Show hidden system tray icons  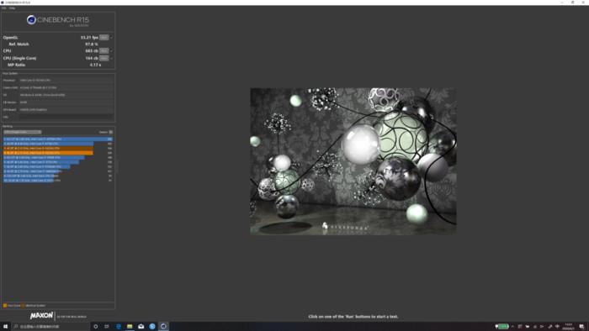(x=512, y=327)
